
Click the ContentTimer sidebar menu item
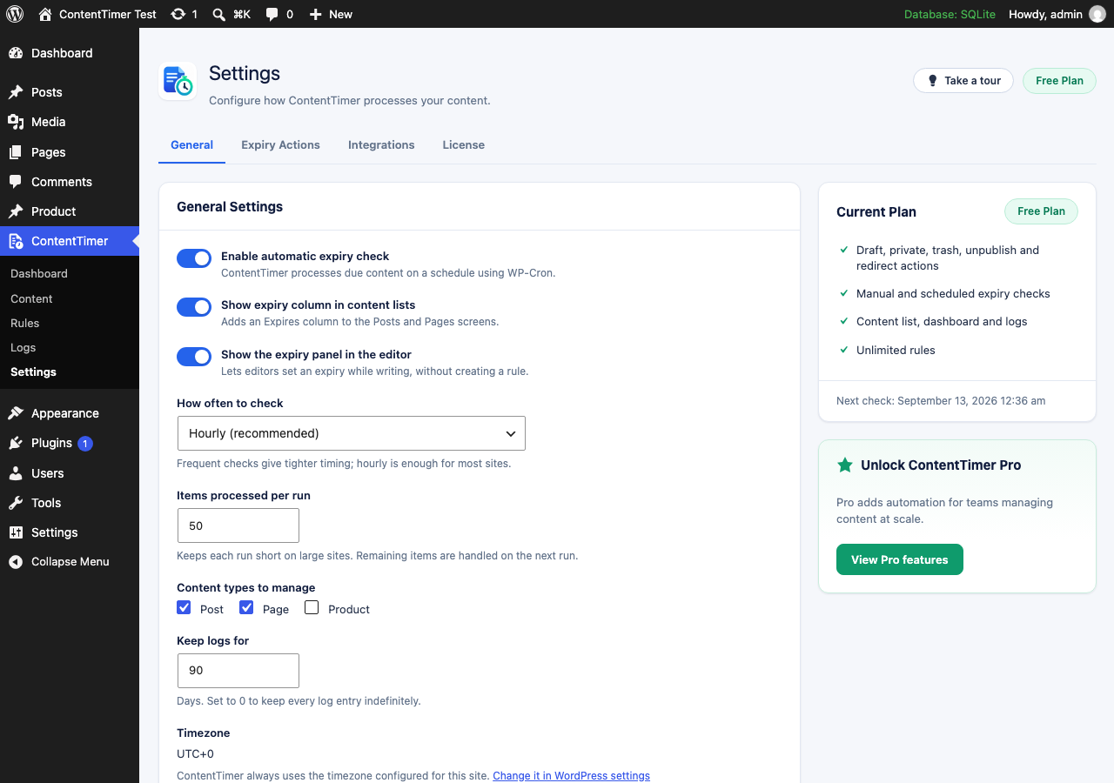70,241
